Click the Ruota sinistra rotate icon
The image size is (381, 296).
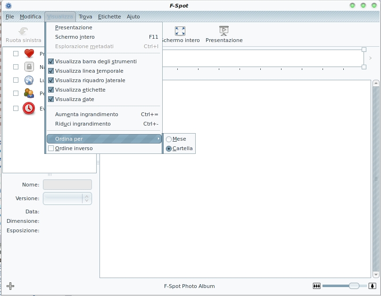(23, 31)
